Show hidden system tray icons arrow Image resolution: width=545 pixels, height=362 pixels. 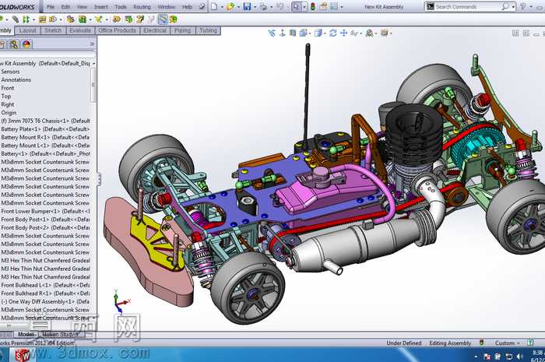tap(476, 357)
